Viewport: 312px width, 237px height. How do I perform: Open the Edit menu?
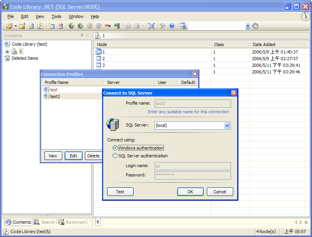[25, 16]
